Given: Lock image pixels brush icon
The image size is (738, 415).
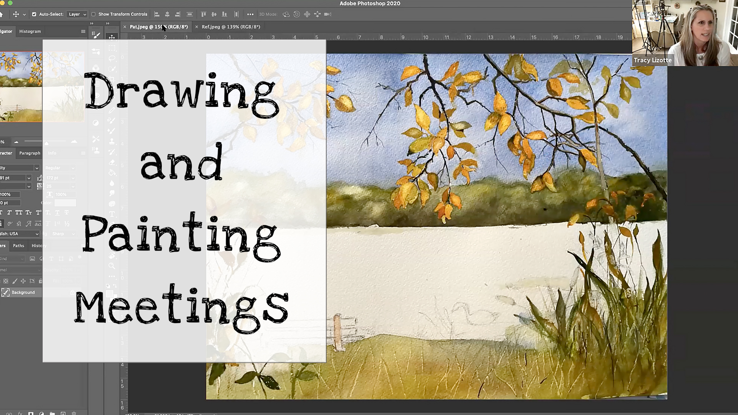Looking at the screenshot, I should [x=15, y=281].
